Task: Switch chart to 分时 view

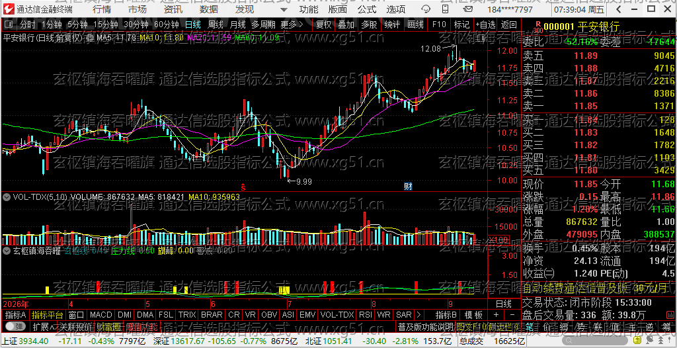Action: pos(28,24)
